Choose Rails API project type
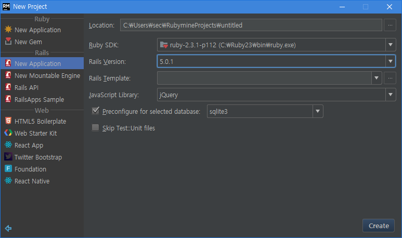Viewport: 402px width, 238px height. [42, 88]
